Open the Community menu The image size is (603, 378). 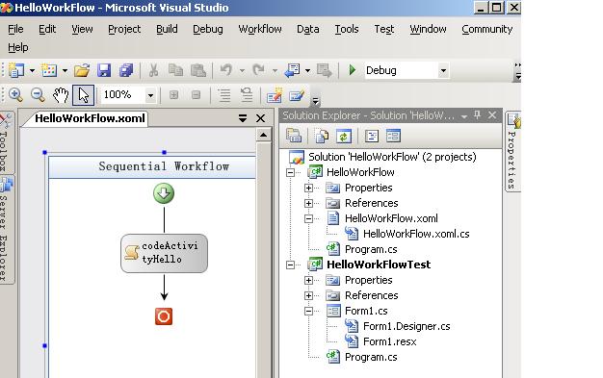[486, 29]
